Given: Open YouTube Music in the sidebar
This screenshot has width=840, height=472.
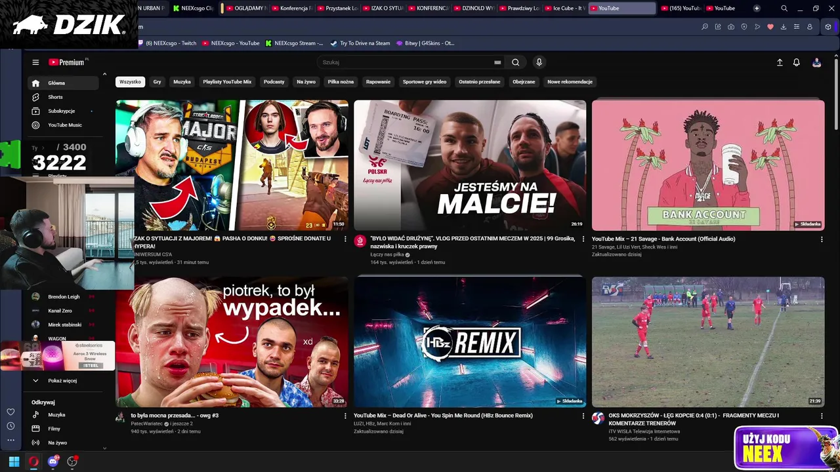Looking at the screenshot, I should click(63, 125).
